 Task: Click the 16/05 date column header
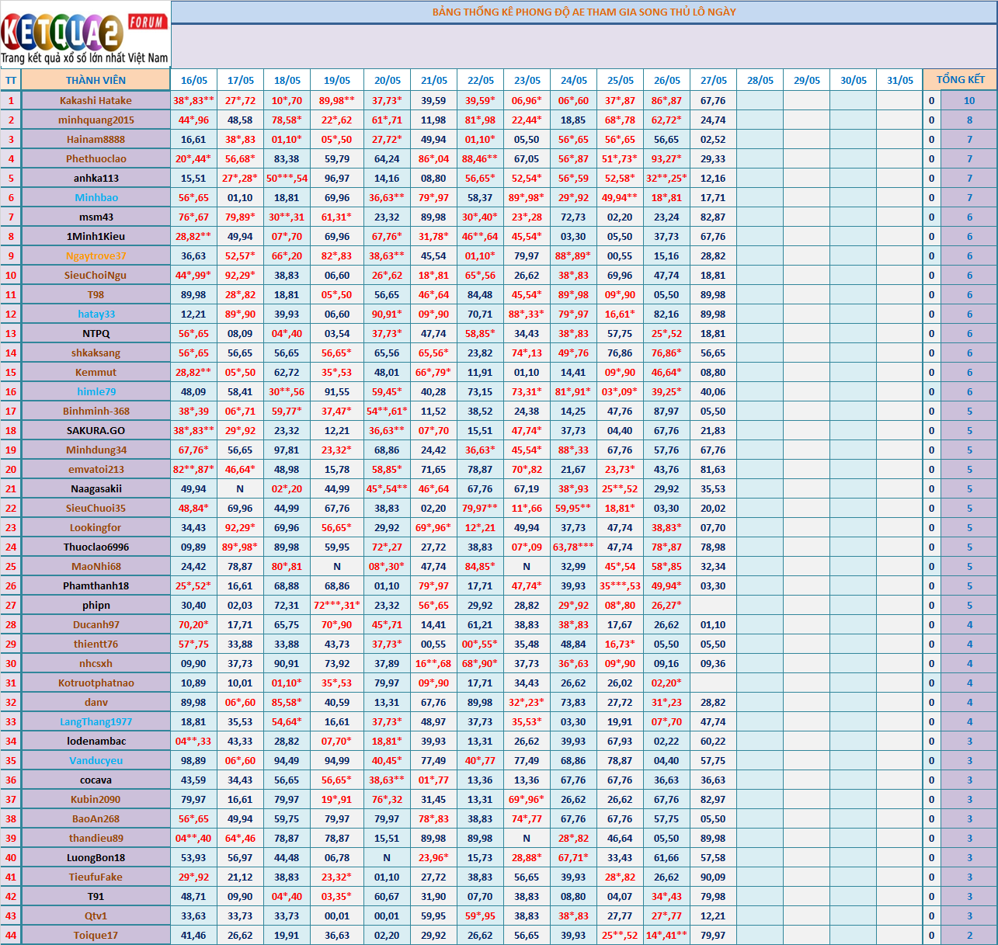point(193,80)
